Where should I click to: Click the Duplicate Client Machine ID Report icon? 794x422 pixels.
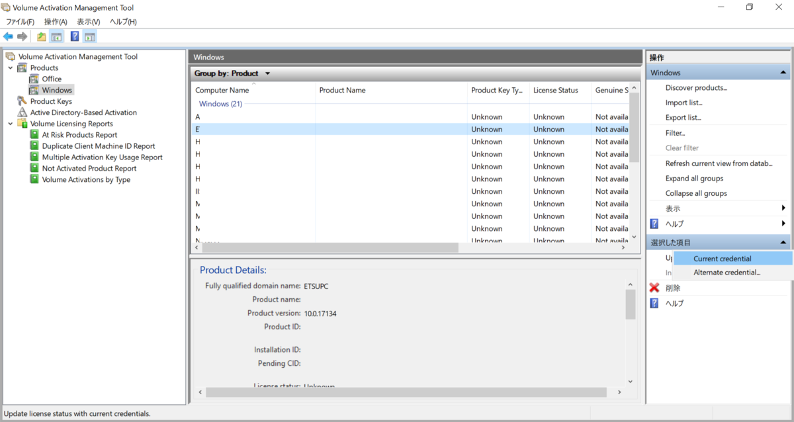(x=35, y=146)
